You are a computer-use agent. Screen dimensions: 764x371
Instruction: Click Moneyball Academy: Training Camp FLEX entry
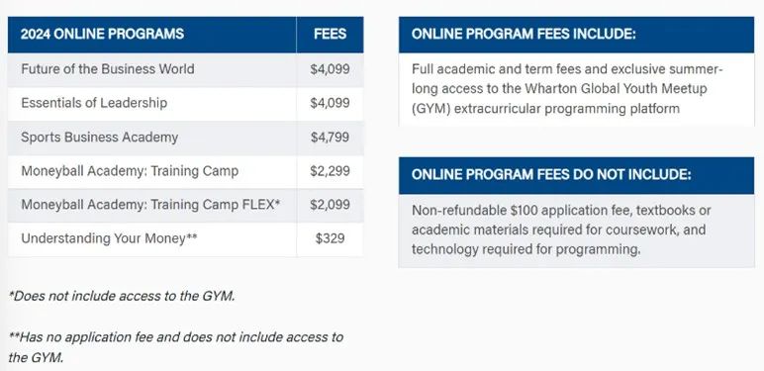[150, 205]
